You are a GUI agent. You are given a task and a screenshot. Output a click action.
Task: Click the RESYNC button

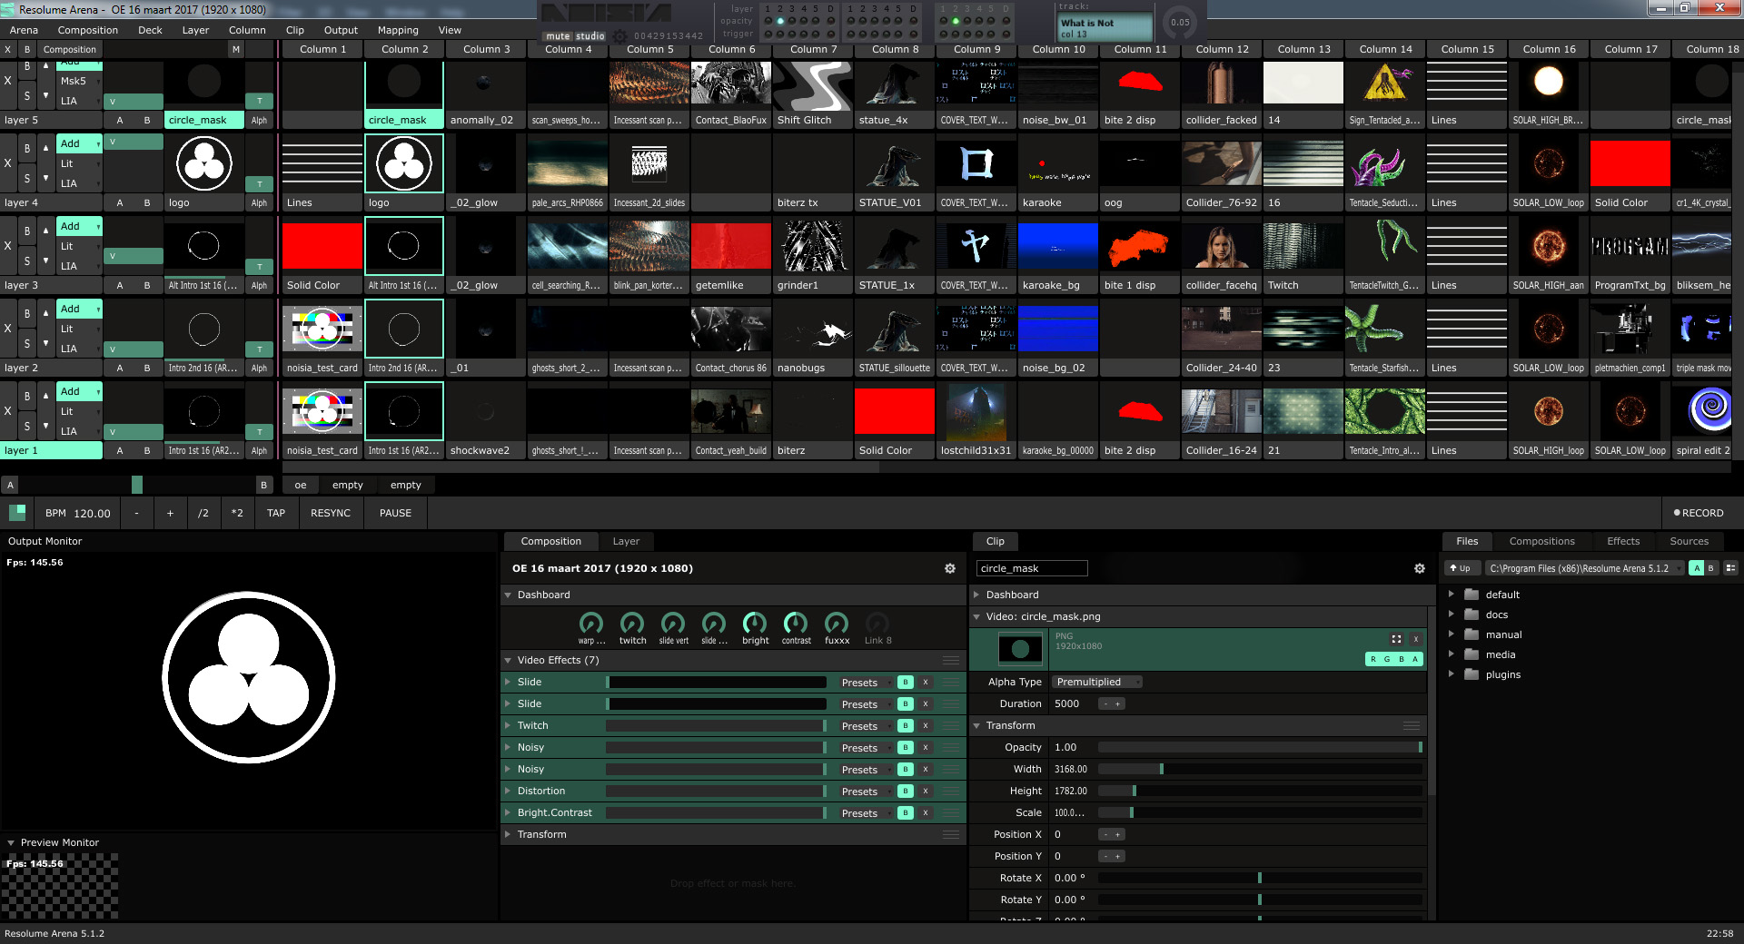[x=330, y=513]
